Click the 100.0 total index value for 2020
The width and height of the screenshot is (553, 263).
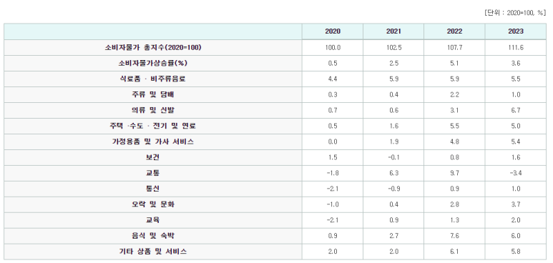[333, 48]
